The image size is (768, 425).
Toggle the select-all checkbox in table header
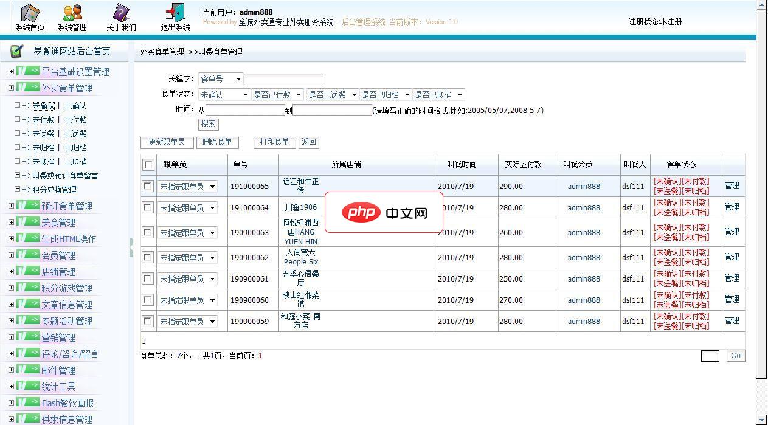(x=147, y=164)
